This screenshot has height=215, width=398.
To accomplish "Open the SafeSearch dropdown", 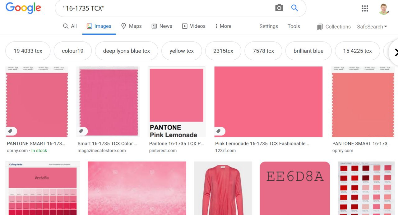I will pos(372,27).
